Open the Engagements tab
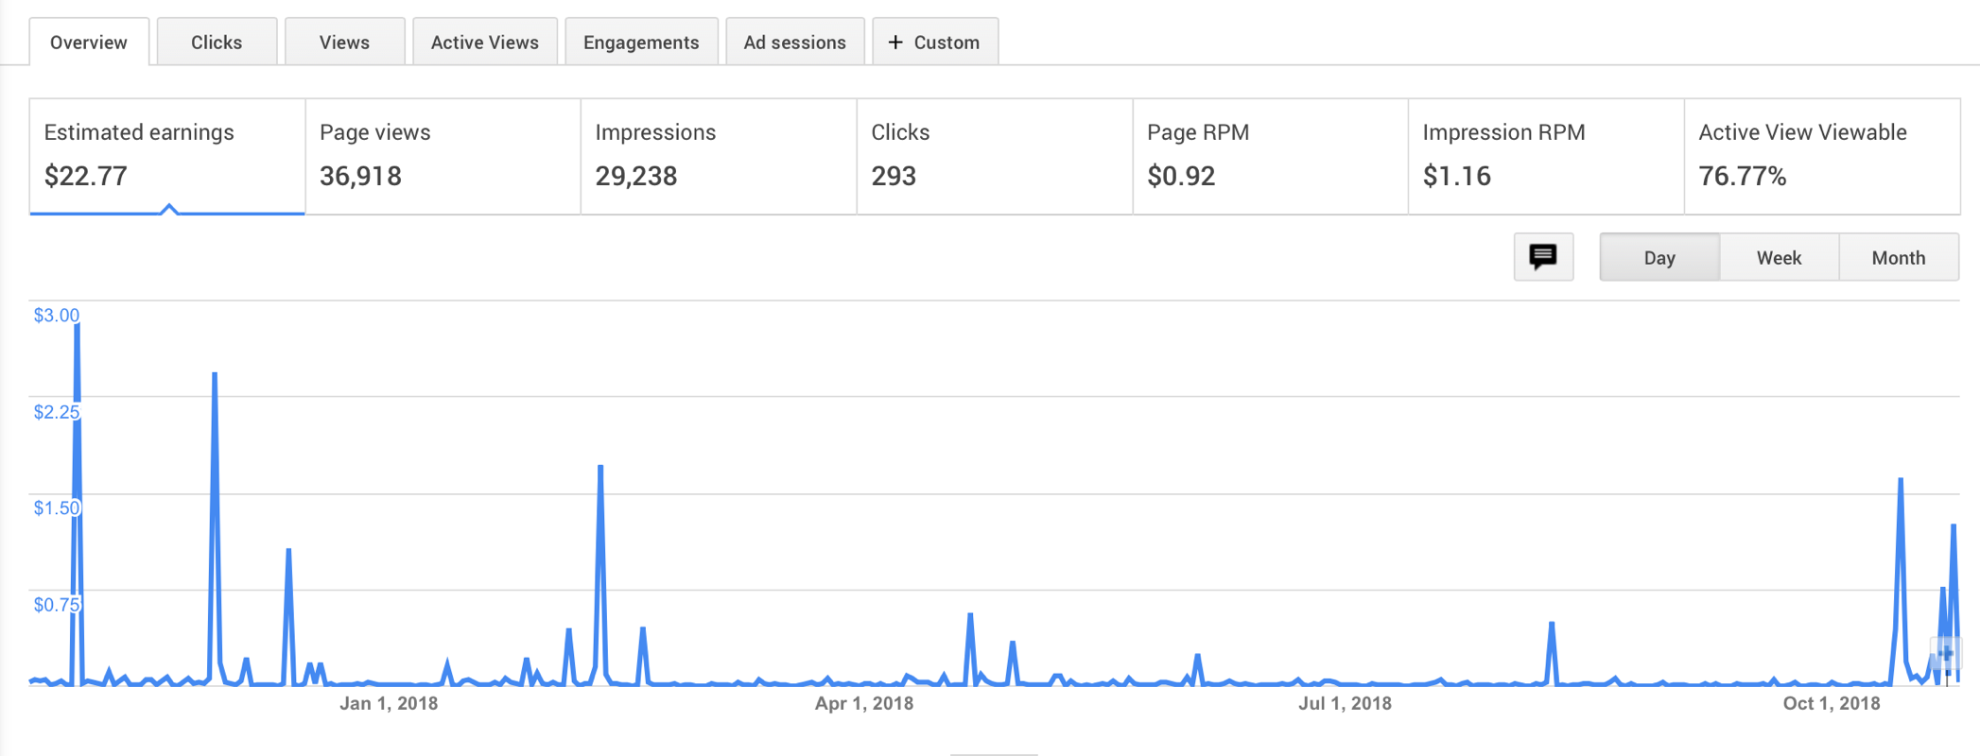The image size is (1980, 756). pos(641,43)
